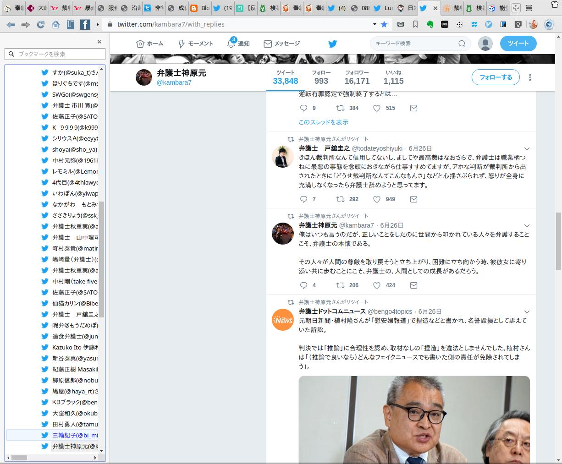Open the Evernote extension
562x464 pixels.
click(x=430, y=24)
